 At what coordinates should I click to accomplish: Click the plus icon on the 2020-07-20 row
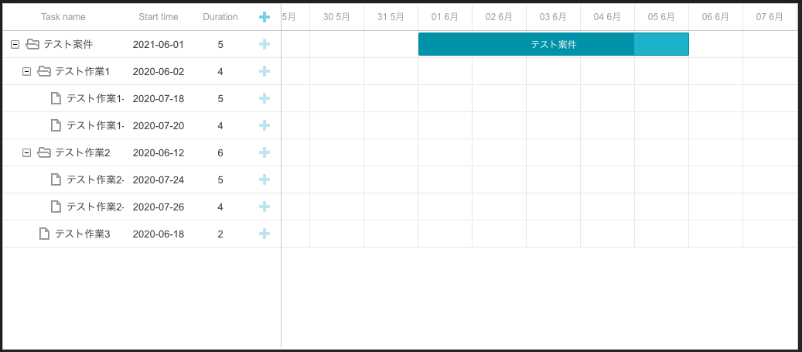(264, 126)
